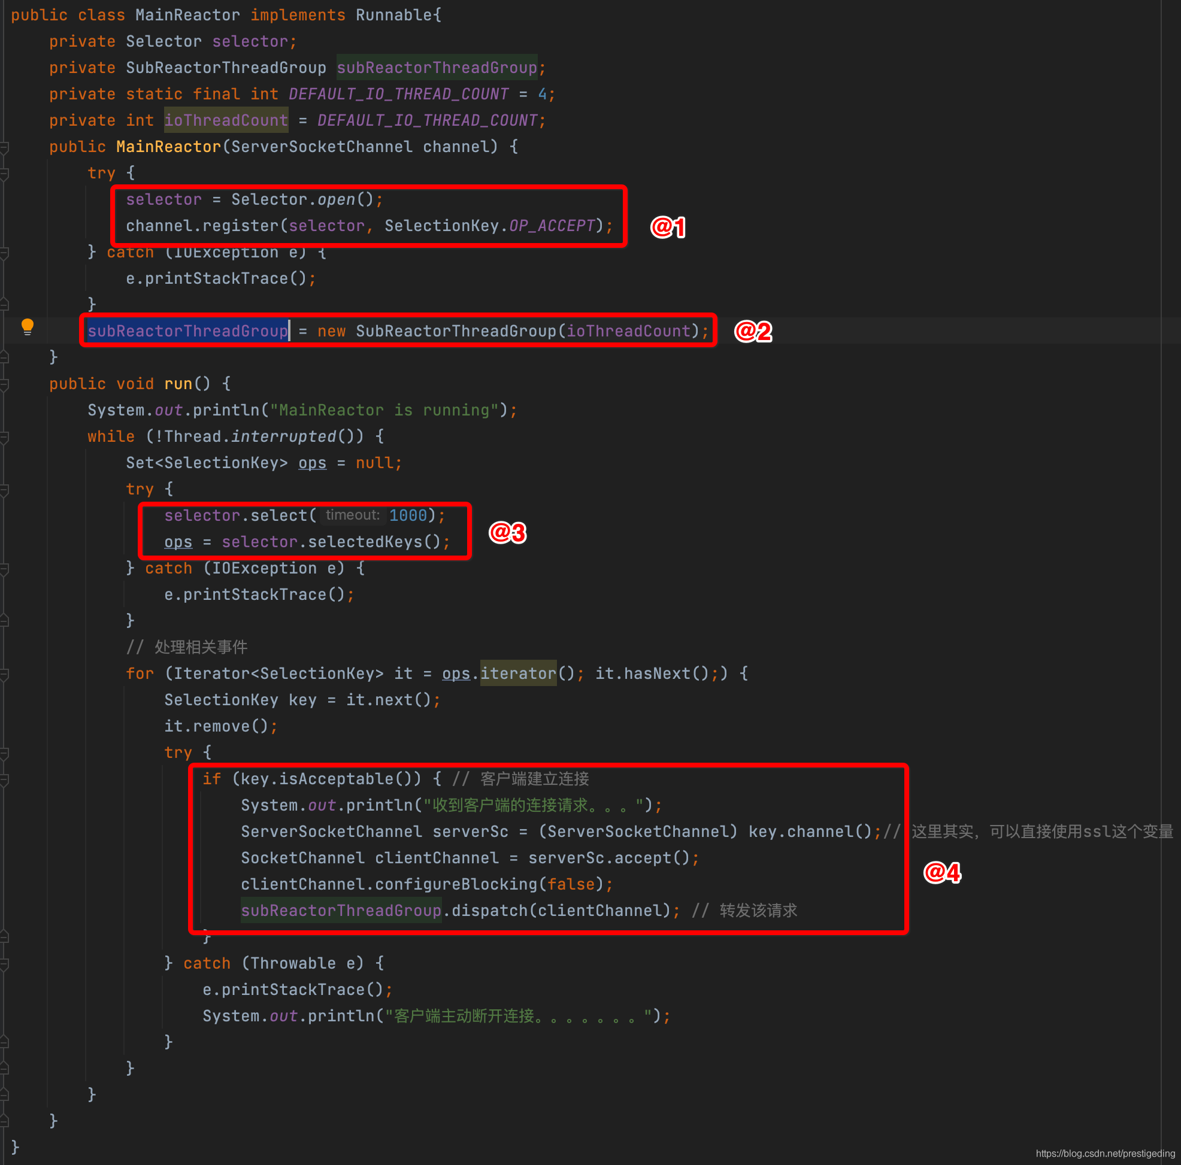Click the SelectionKey key = it.next() line
1181x1165 pixels.
click(302, 699)
